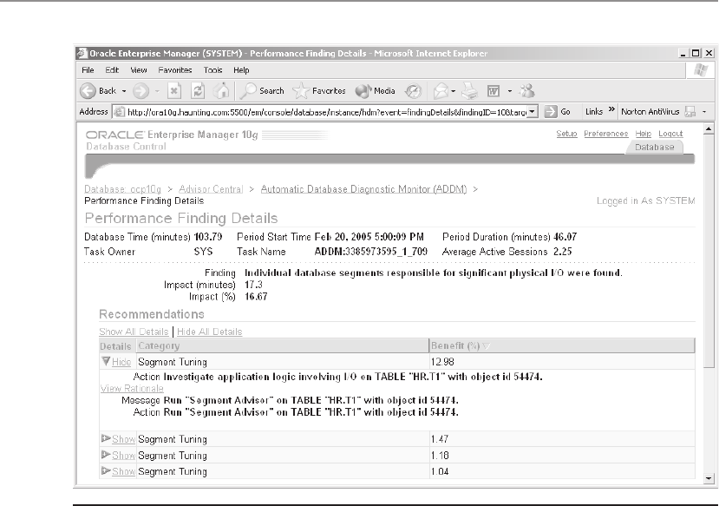
Task: Click Show All Details link
Action: (134, 332)
